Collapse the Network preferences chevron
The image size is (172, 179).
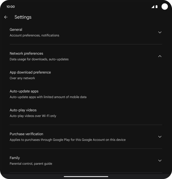(160, 56)
